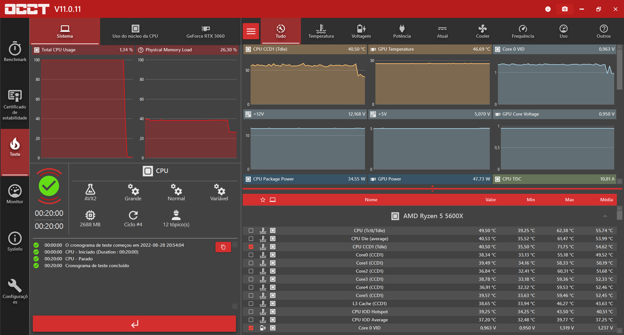
Task: Open the red hamburger menu
Action: [251, 31]
